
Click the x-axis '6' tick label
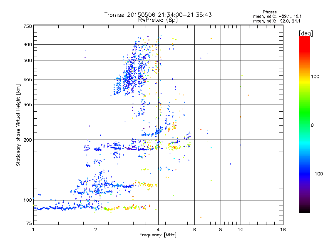[194, 230]
